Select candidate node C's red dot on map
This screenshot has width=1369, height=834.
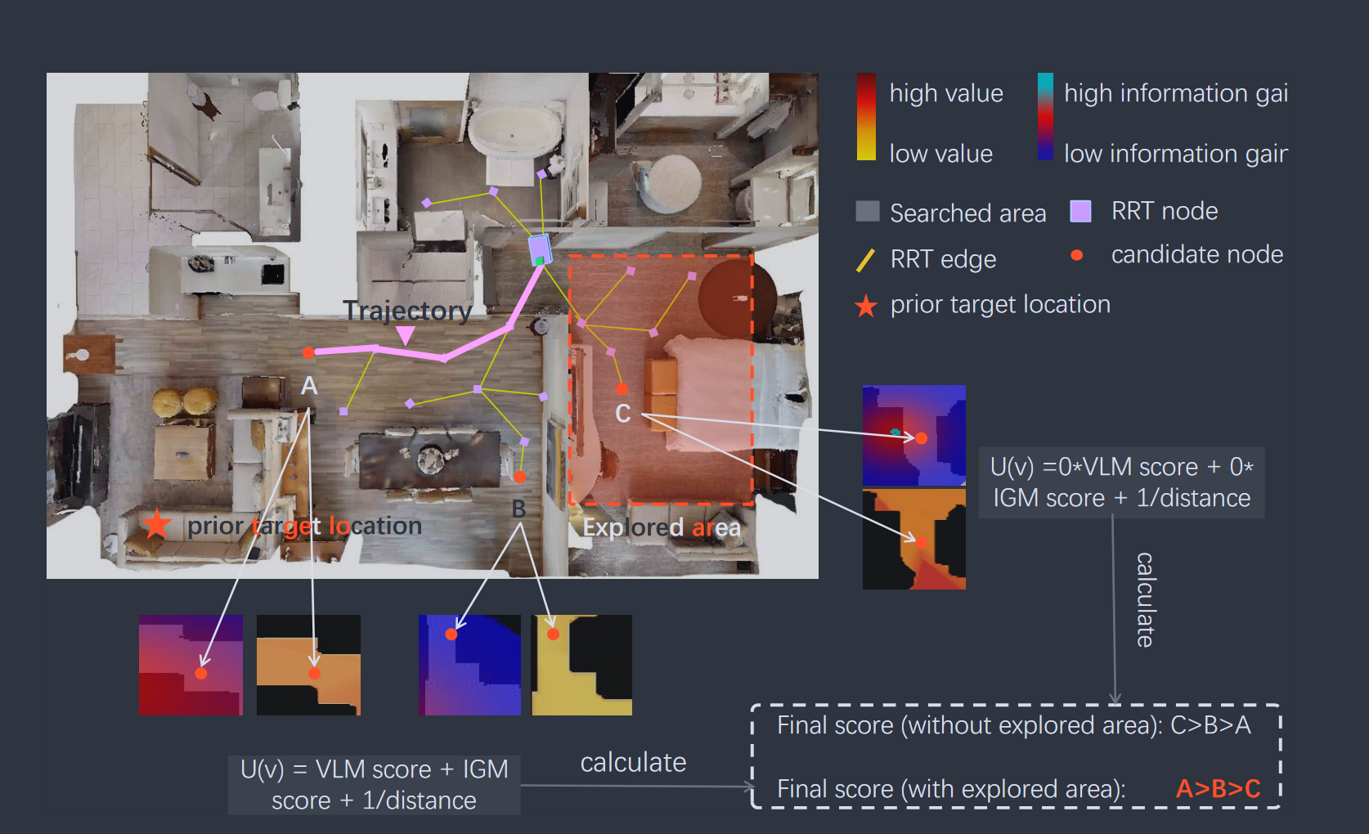click(622, 388)
